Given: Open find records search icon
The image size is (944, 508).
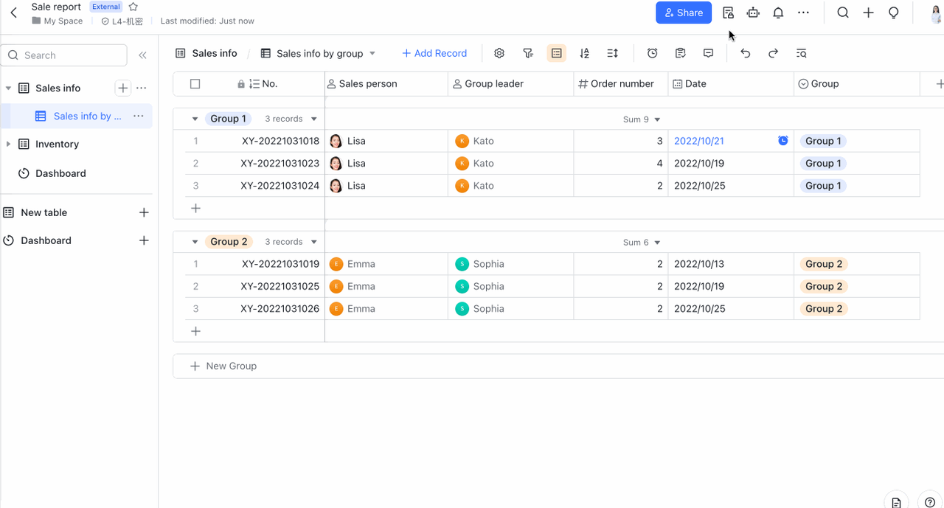Looking at the screenshot, I should 801,53.
